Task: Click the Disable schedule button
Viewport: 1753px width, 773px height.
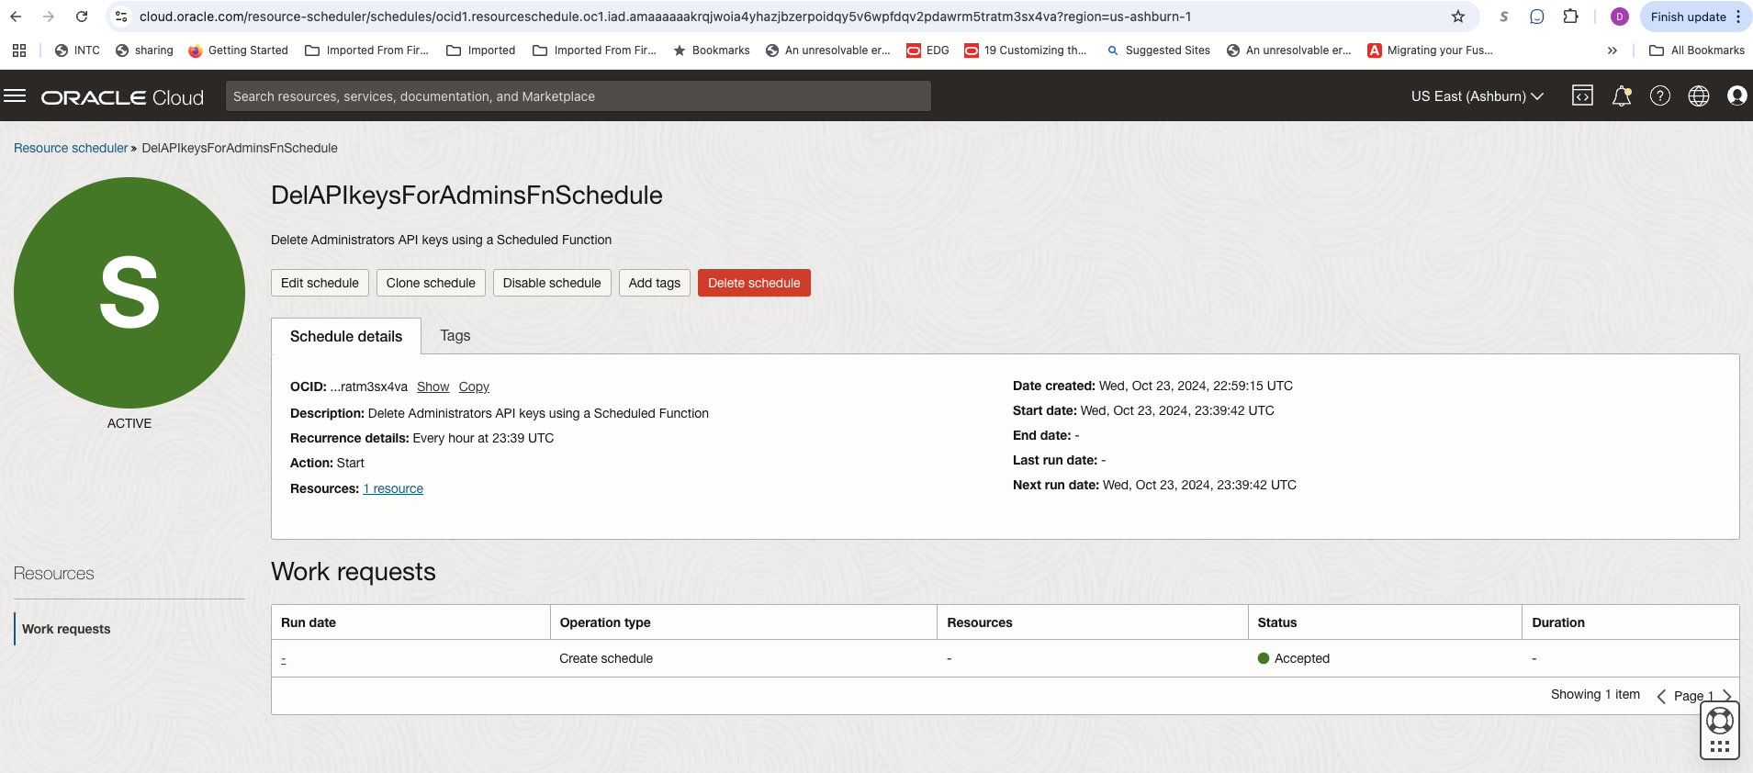Action: (551, 283)
